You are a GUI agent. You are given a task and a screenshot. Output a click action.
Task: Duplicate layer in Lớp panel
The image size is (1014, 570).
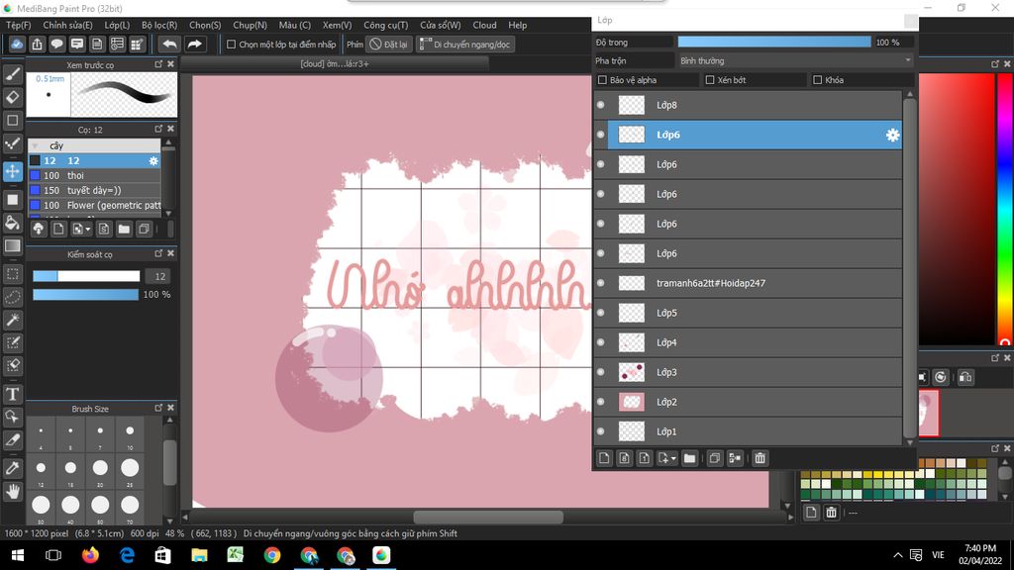pos(715,458)
